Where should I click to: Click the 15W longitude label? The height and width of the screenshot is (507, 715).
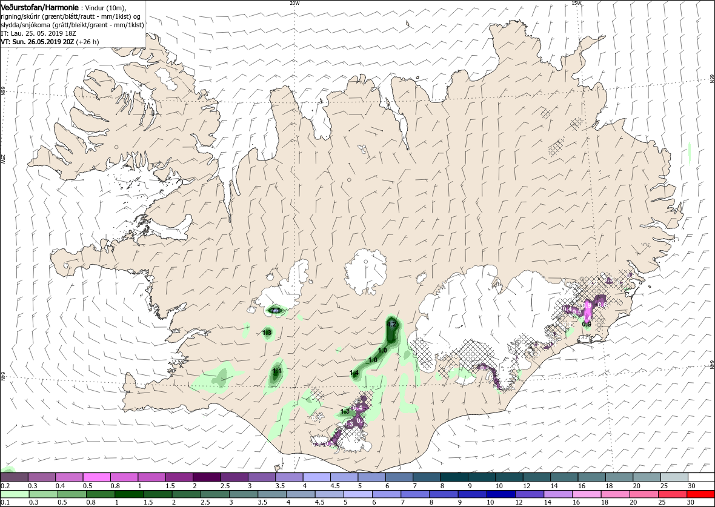click(x=576, y=3)
